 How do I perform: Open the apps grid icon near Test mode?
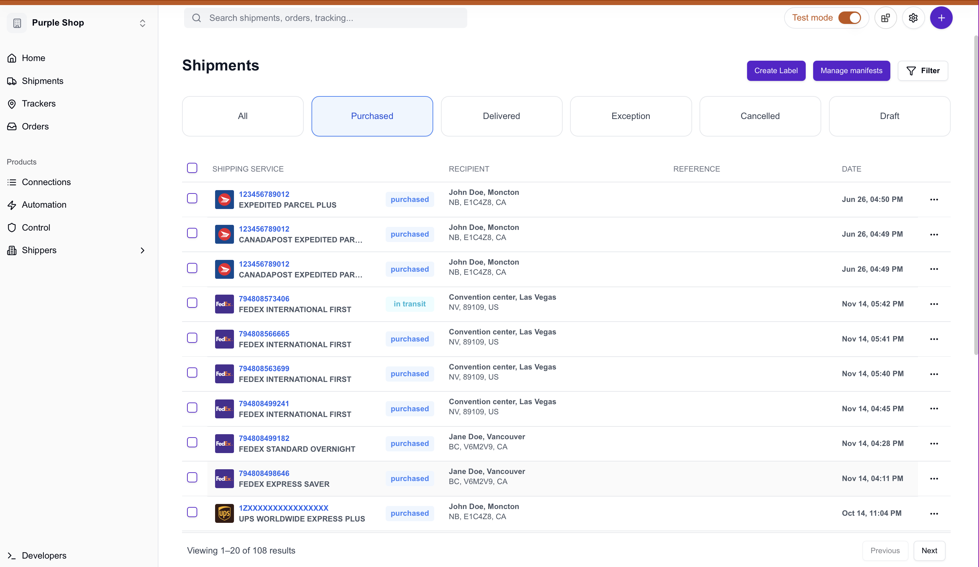[x=885, y=18]
